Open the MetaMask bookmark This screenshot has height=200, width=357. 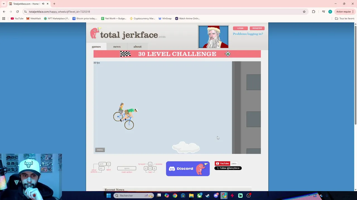33,18
